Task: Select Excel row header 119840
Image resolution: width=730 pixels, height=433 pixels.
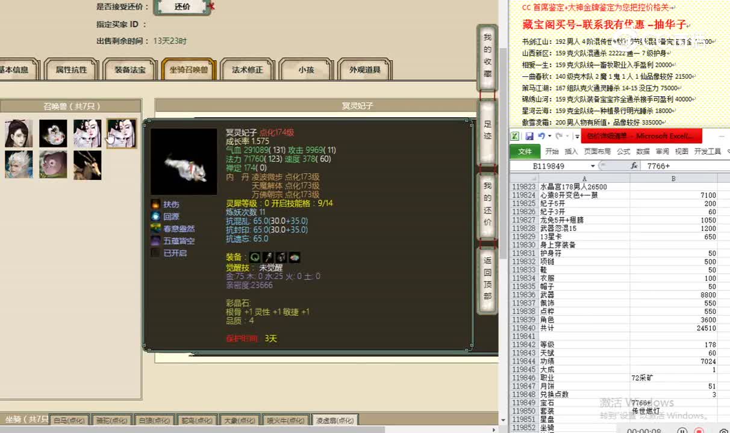Action: (524, 328)
